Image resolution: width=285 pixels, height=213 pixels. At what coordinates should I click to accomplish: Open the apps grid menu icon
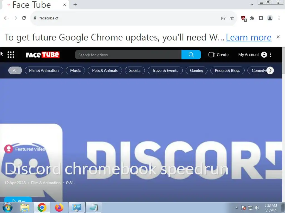coord(11,55)
